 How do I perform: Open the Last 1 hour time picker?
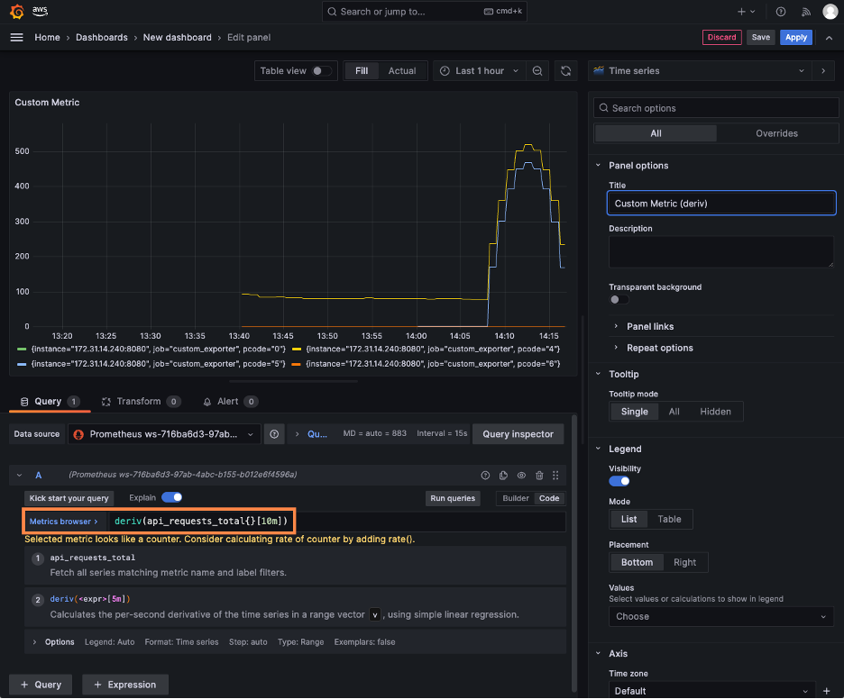pyautogui.click(x=480, y=71)
